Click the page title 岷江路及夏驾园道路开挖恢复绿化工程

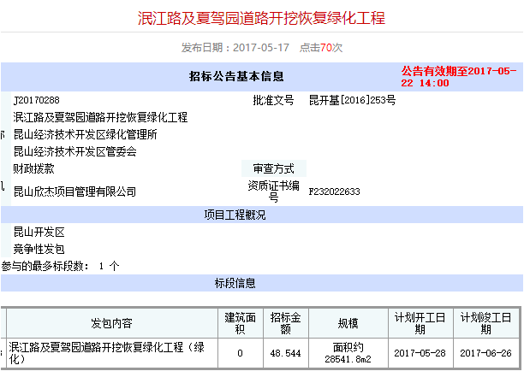click(x=261, y=18)
